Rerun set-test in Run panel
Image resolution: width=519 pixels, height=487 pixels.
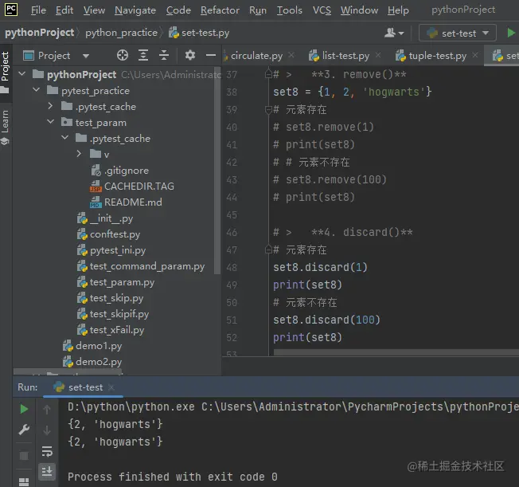24,409
